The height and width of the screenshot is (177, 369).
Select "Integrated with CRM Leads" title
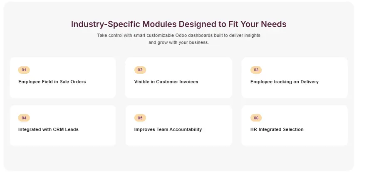pyautogui.click(x=48, y=129)
